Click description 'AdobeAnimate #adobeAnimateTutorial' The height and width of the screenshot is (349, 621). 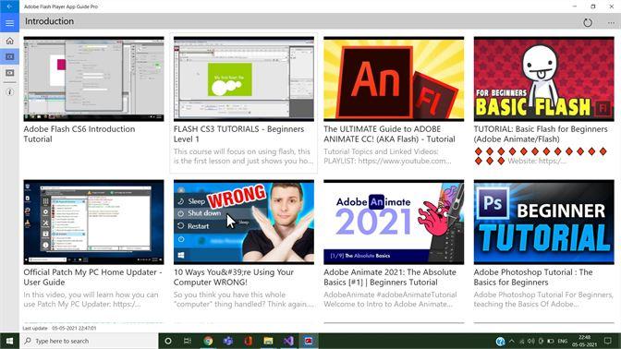pos(390,299)
